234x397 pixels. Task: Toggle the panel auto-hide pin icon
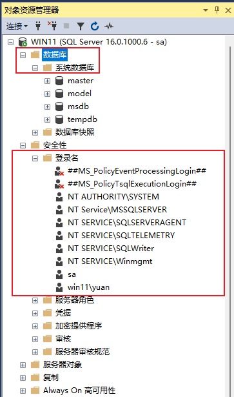tap(217, 10)
